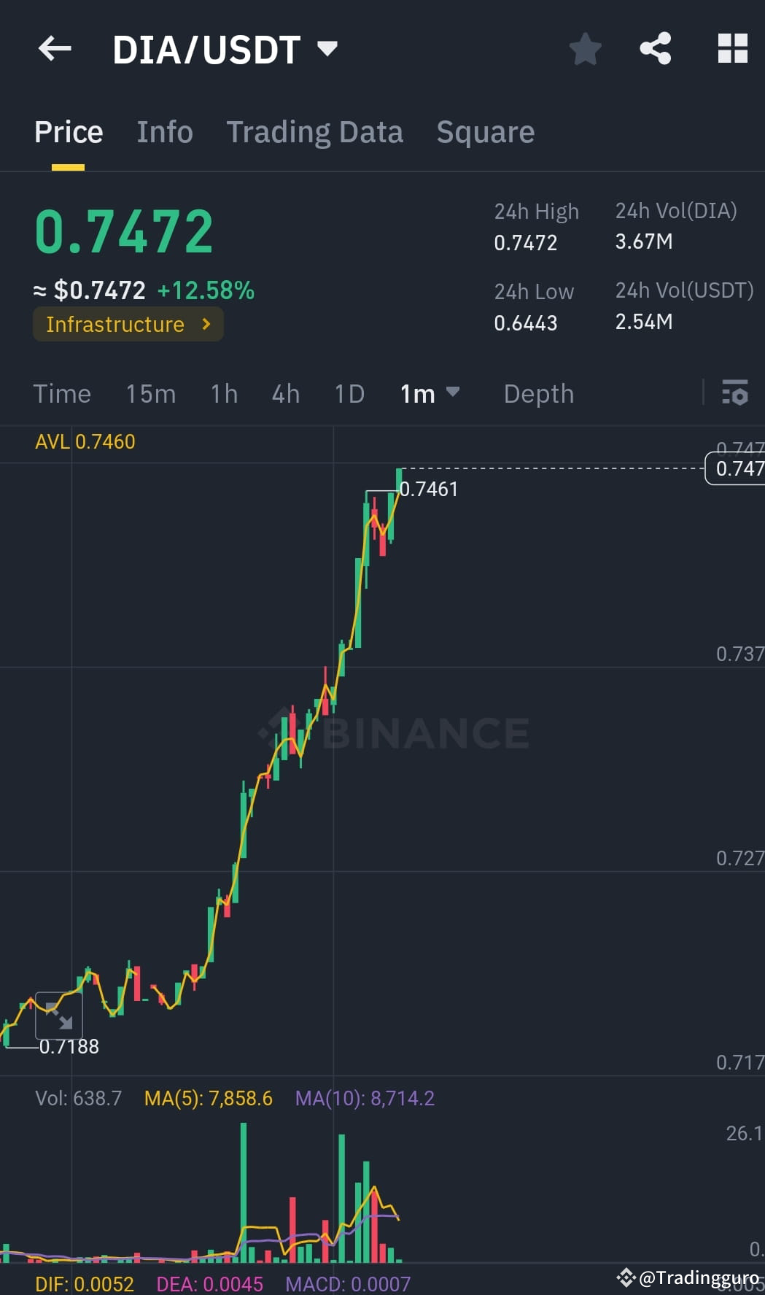Open the Depth view
The image size is (765, 1295).
tap(538, 394)
